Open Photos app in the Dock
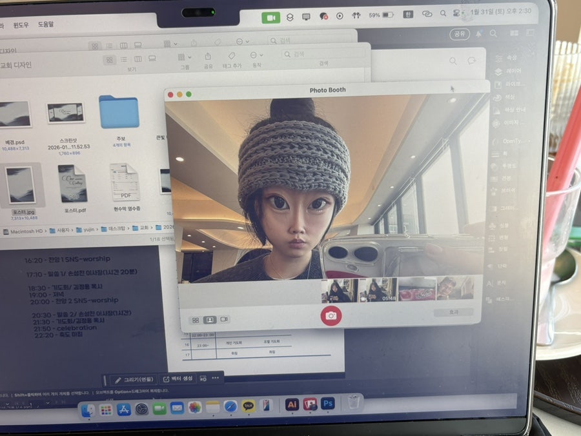This screenshot has height=436, width=581. pos(195,408)
